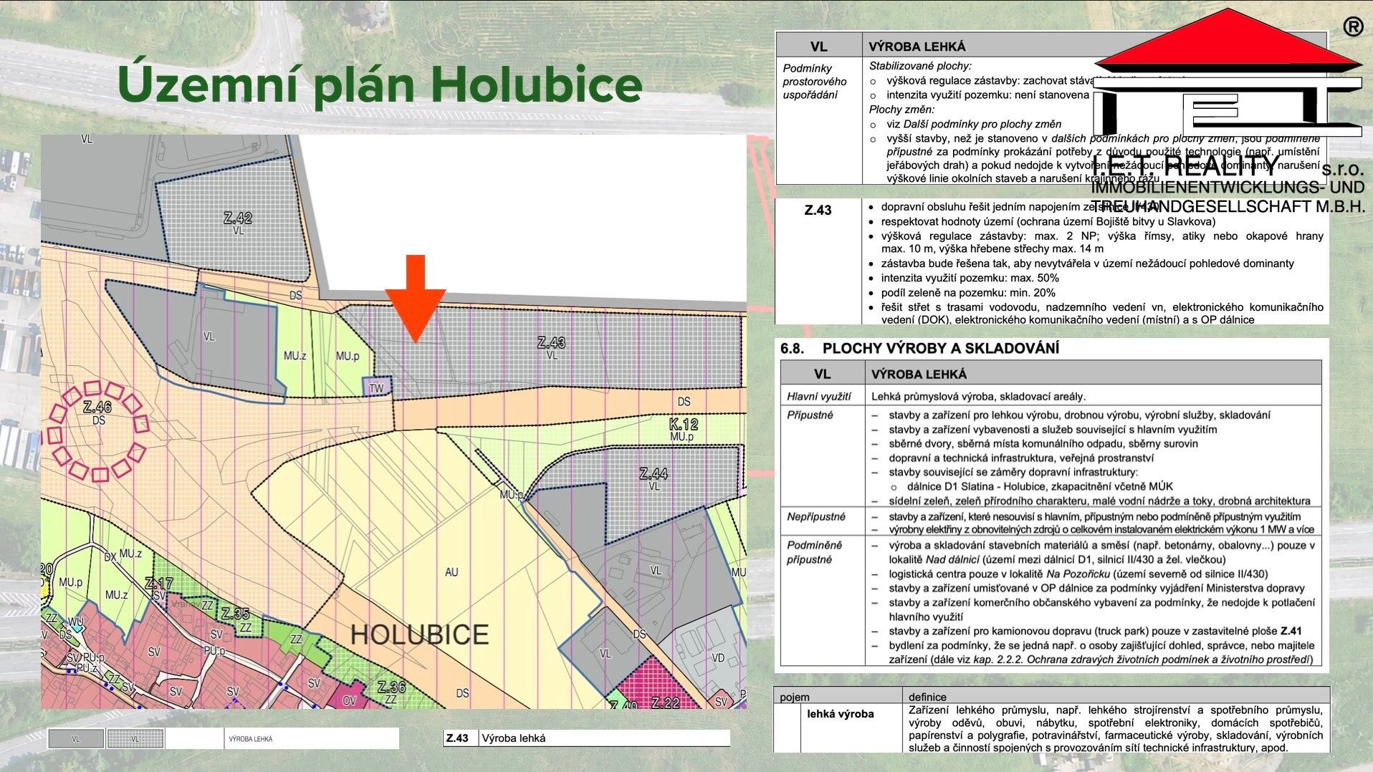Select the hatched VL legend swatch
The height and width of the screenshot is (772, 1373).
[135, 738]
